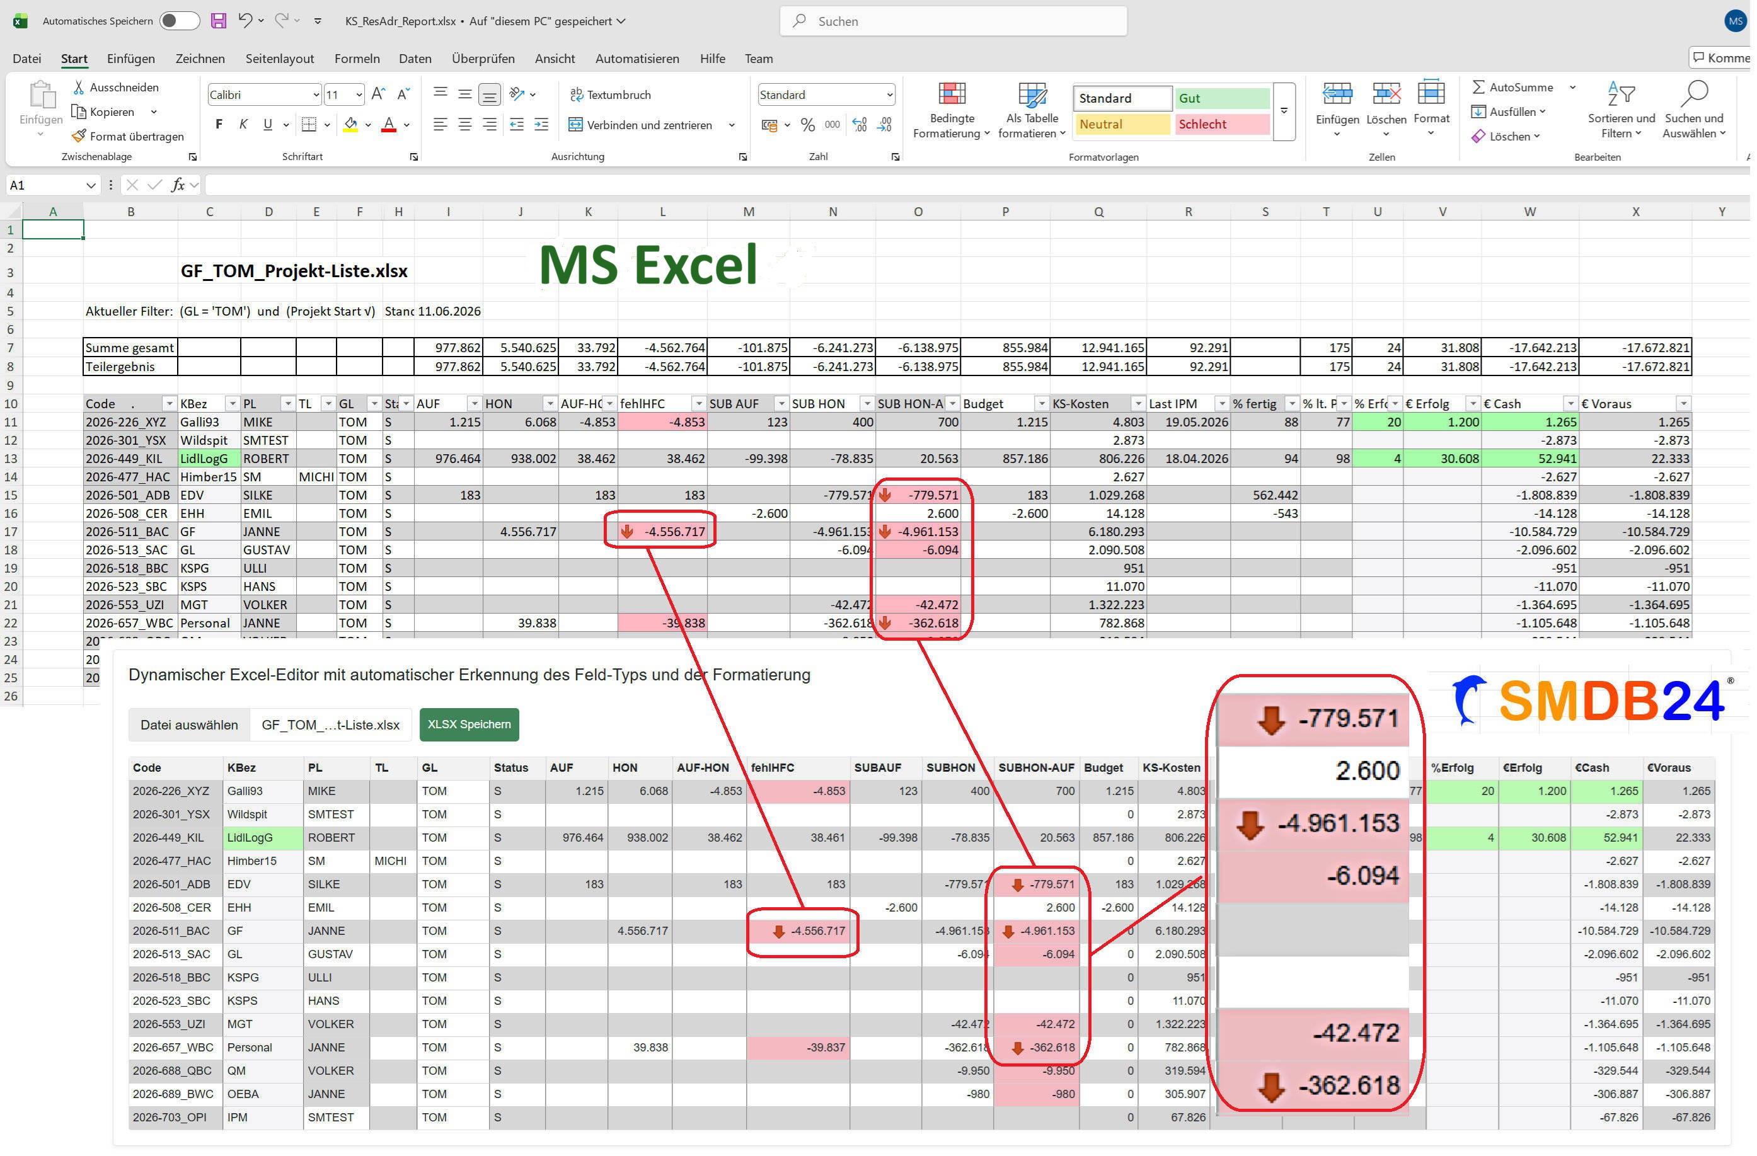Switch to the Überprüfen ribbon tab
Viewport: 1757px width, 1156px height.
click(483, 59)
